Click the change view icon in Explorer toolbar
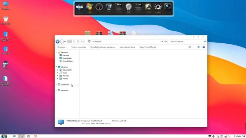This screenshot has height=138, width=246. (189, 47)
